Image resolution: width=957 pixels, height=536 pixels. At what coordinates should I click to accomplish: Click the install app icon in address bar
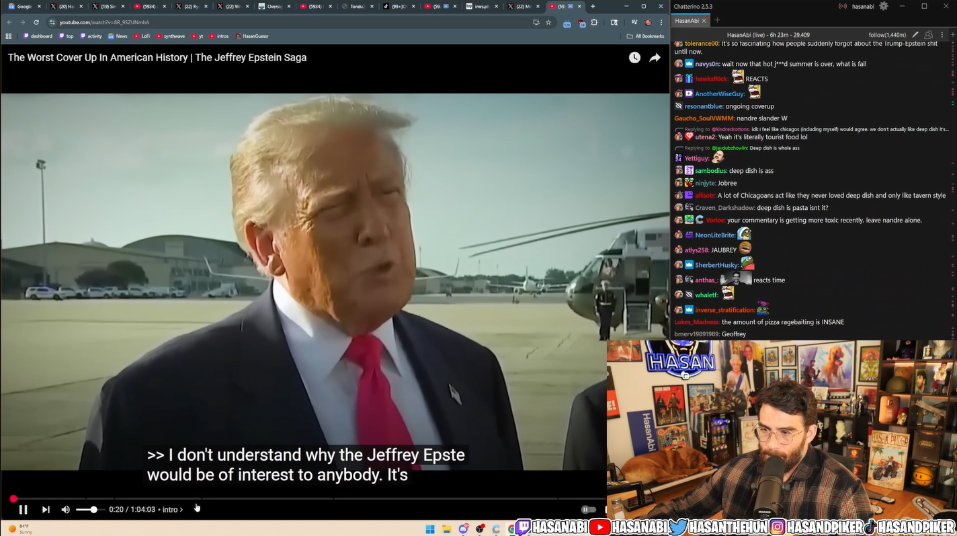pyautogui.click(x=536, y=22)
